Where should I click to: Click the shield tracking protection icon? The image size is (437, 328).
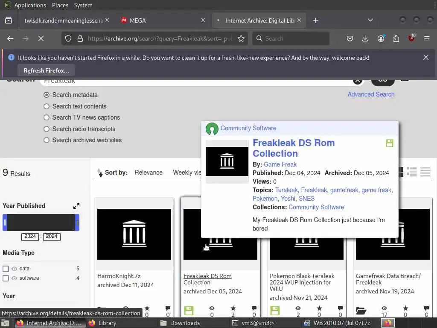point(68,38)
